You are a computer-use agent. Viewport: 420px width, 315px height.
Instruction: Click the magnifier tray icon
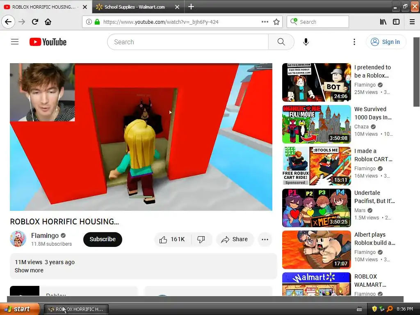[x=390, y=309]
